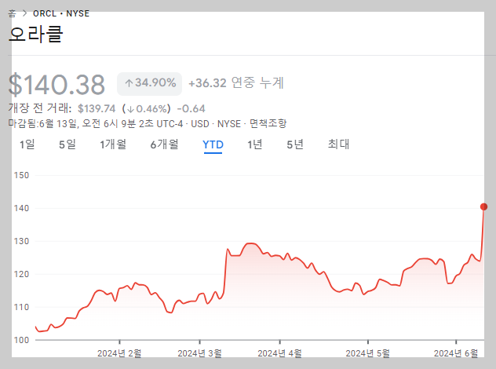
Task: Click the 34.90% change badge
Action: (150, 83)
